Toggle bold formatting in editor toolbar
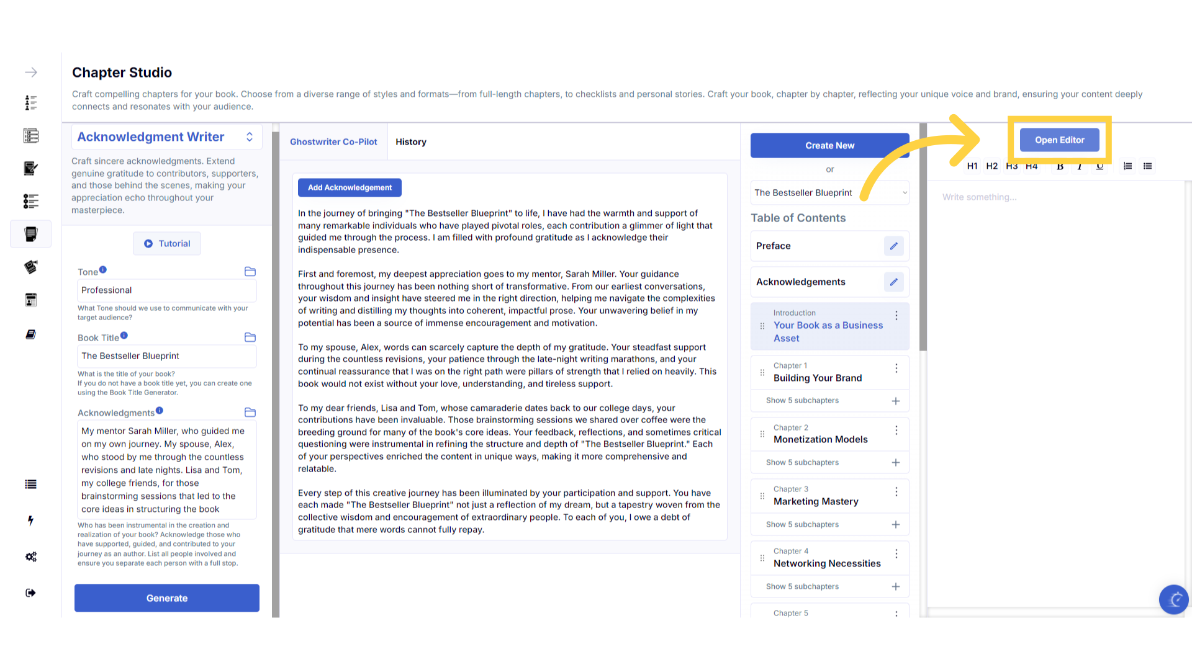The image size is (1192, 670). [1060, 166]
